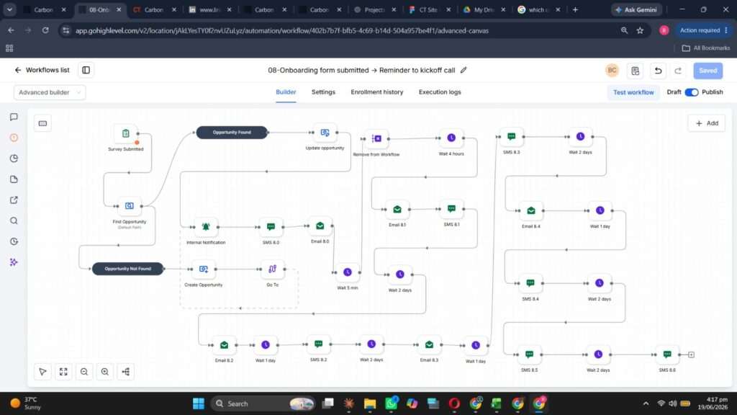Open the sidebar notes page icon
This screenshot has width=737, height=415.
tap(14, 179)
